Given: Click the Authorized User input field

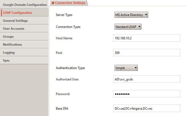Looking at the screenshot, I should coord(147,79).
